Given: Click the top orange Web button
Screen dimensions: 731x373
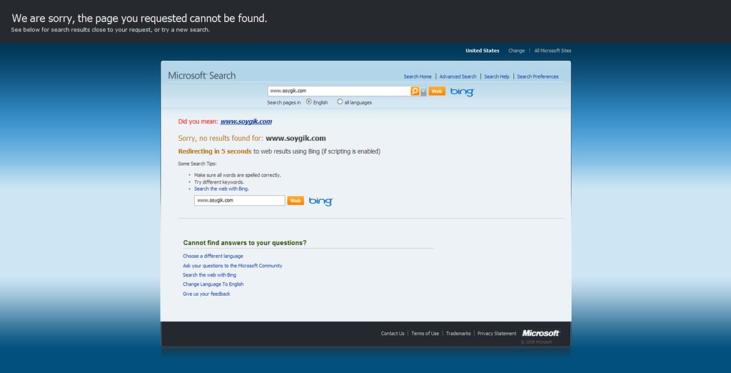Looking at the screenshot, I should (x=437, y=91).
